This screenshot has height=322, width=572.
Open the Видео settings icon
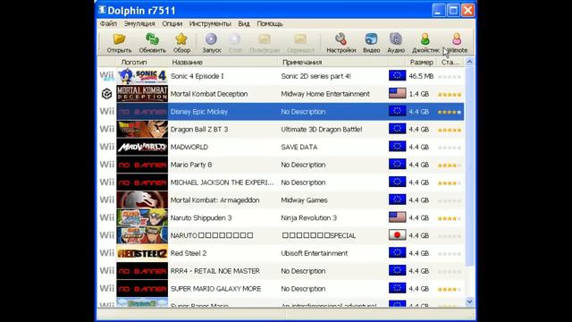(372, 38)
